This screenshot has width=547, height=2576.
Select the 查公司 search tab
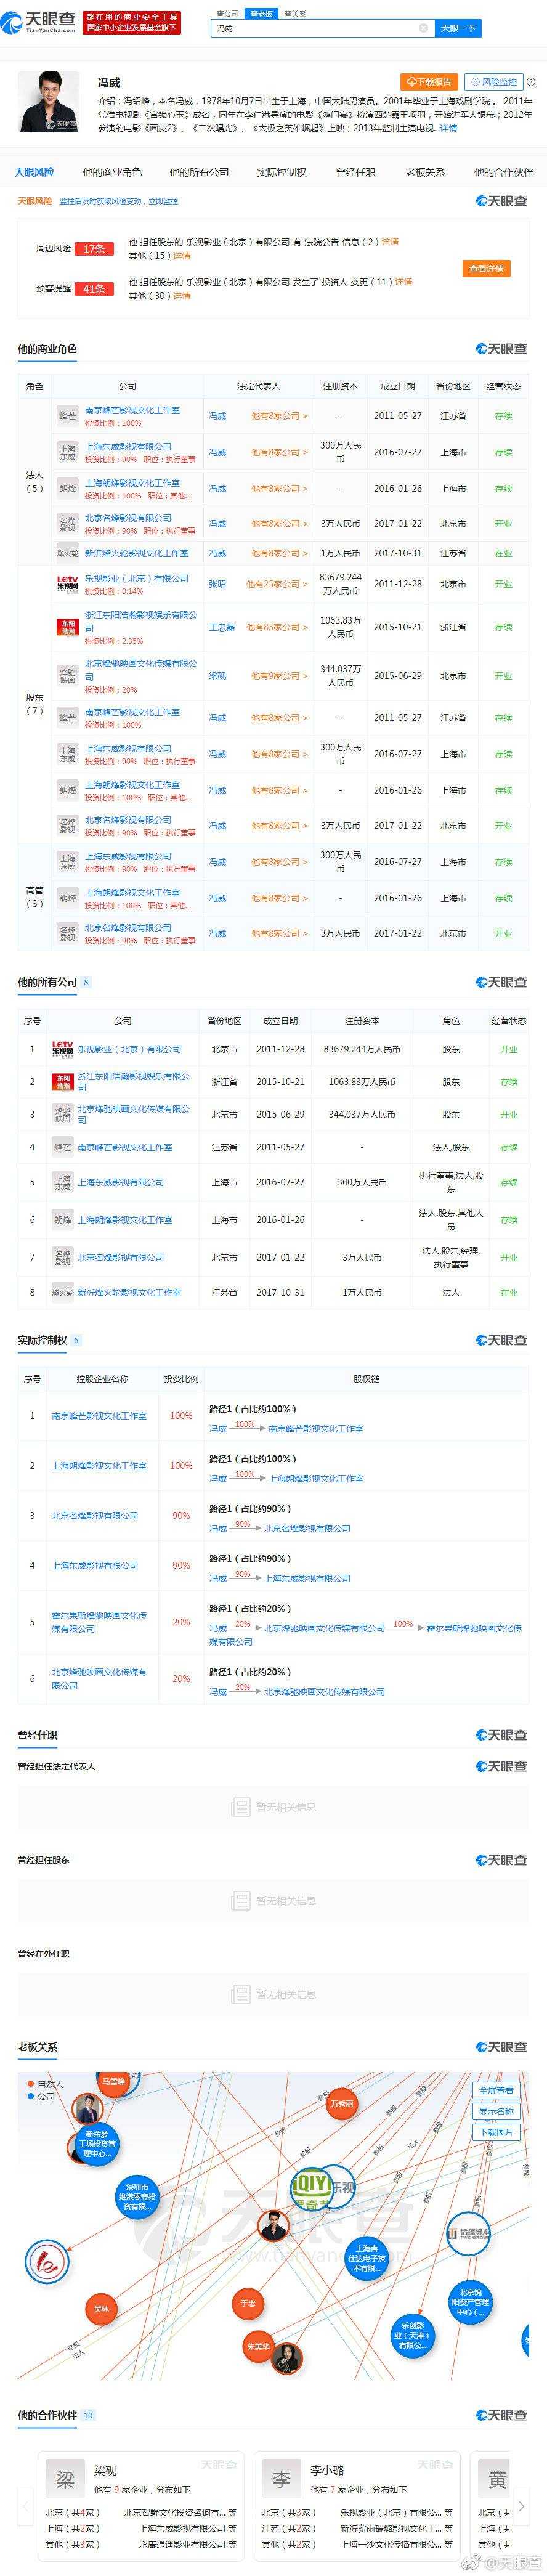[x=228, y=14]
